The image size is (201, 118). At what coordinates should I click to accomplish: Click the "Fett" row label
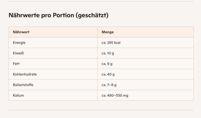[16, 64]
